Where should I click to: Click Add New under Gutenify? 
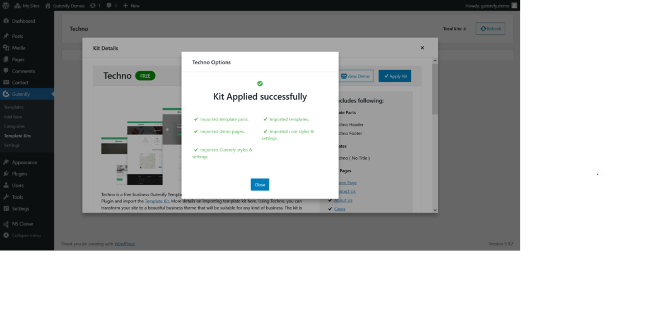coord(13,117)
